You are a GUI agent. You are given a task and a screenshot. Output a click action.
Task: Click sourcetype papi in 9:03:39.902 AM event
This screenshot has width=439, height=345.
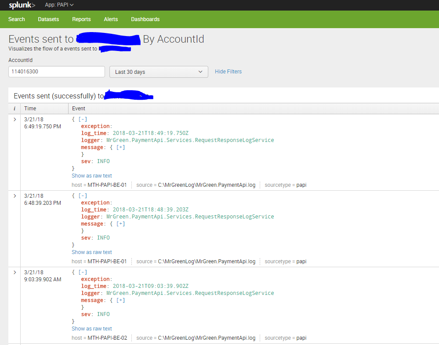(x=301, y=338)
